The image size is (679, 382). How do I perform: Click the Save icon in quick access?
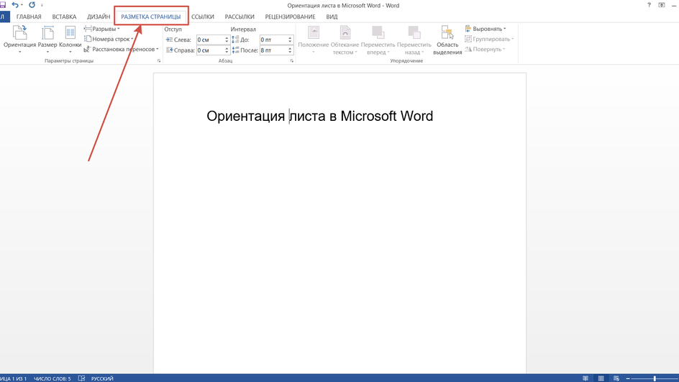point(3,5)
